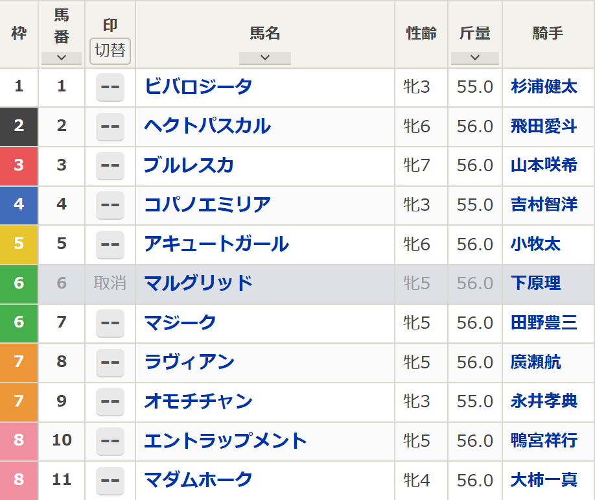Open horse page for マルグリッド
The image size is (595, 500).
198,283
